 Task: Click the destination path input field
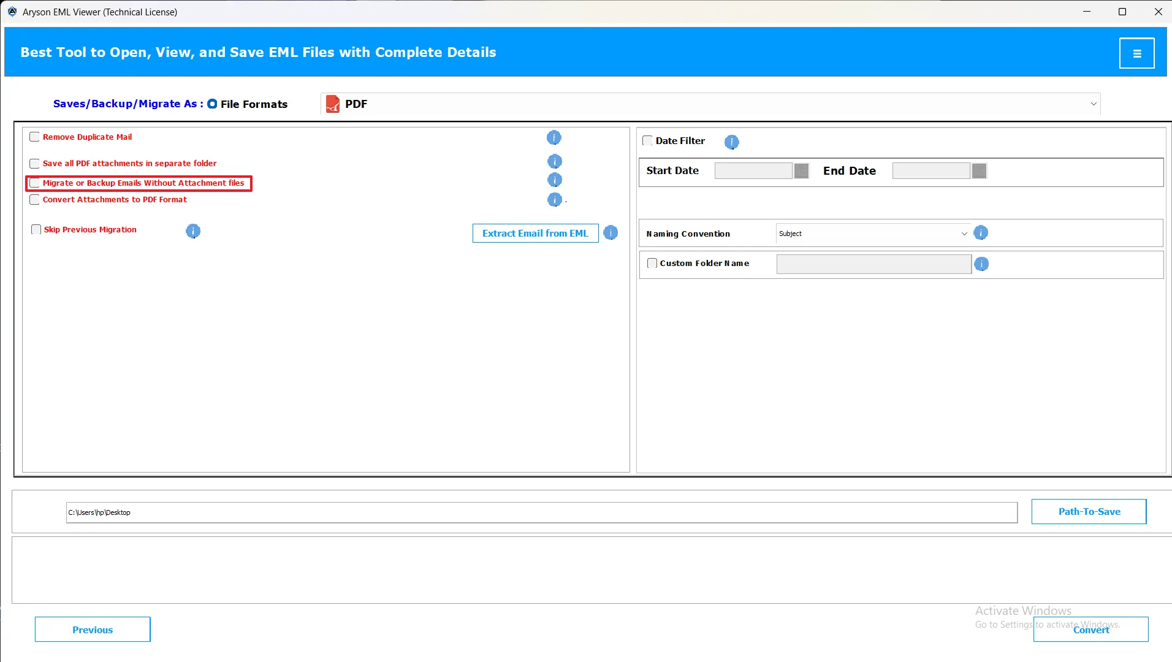pos(541,513)
